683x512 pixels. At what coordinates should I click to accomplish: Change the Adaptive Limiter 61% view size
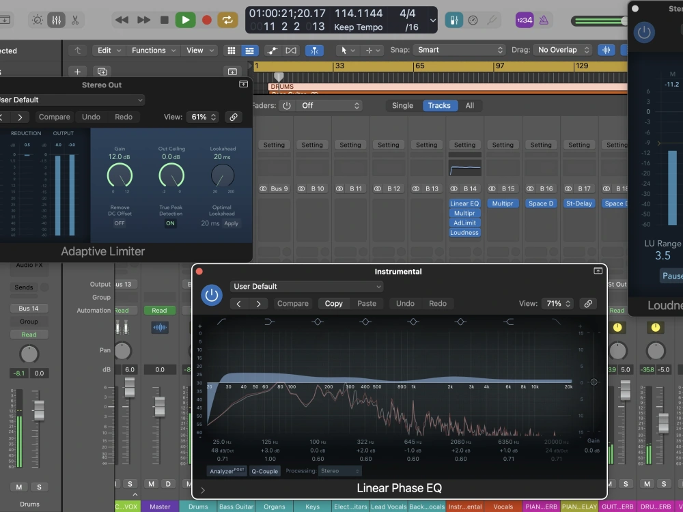(202, 117)
